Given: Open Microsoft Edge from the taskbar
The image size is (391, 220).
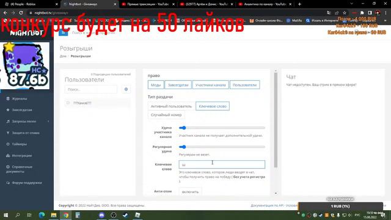Looking at the screenshot, I should [42, 215].
